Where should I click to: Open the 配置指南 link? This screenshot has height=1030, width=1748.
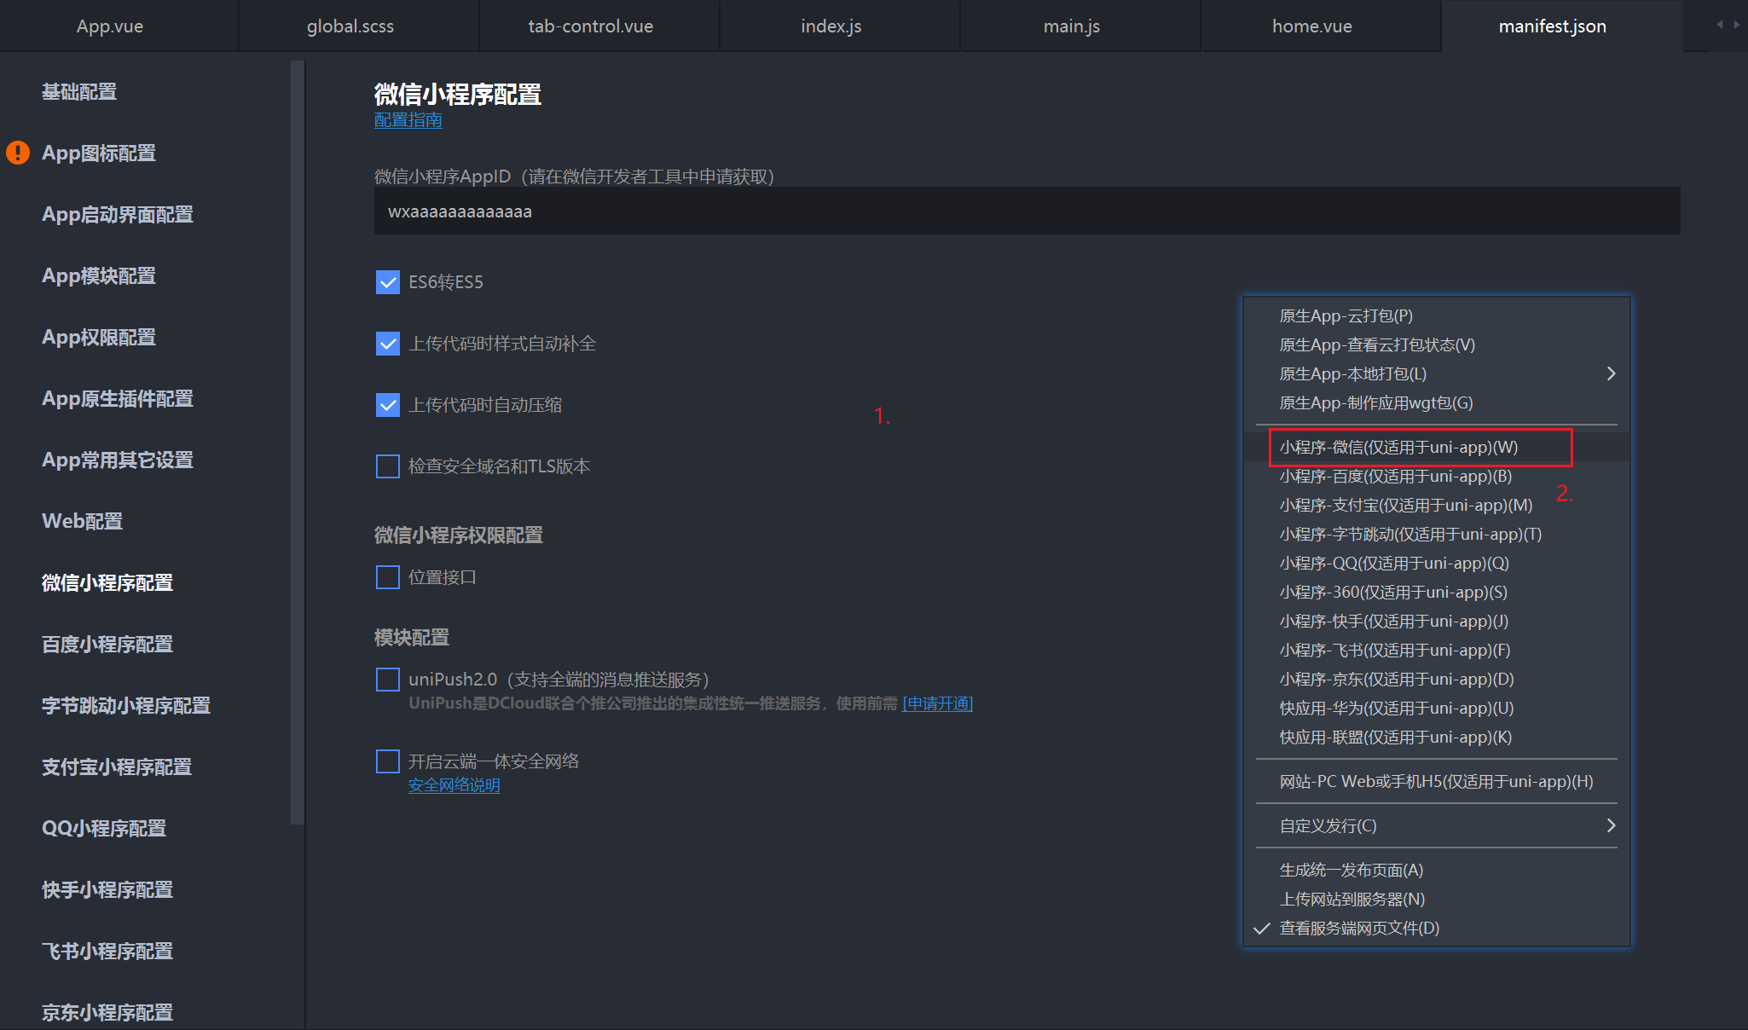pos(408,120)
